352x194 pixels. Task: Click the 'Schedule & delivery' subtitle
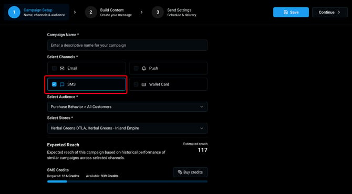[x=182, y=15]
